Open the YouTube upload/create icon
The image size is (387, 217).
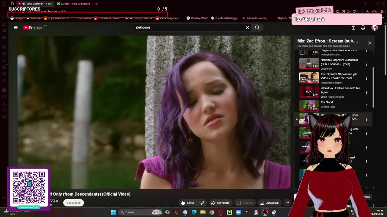click(353, 27)
